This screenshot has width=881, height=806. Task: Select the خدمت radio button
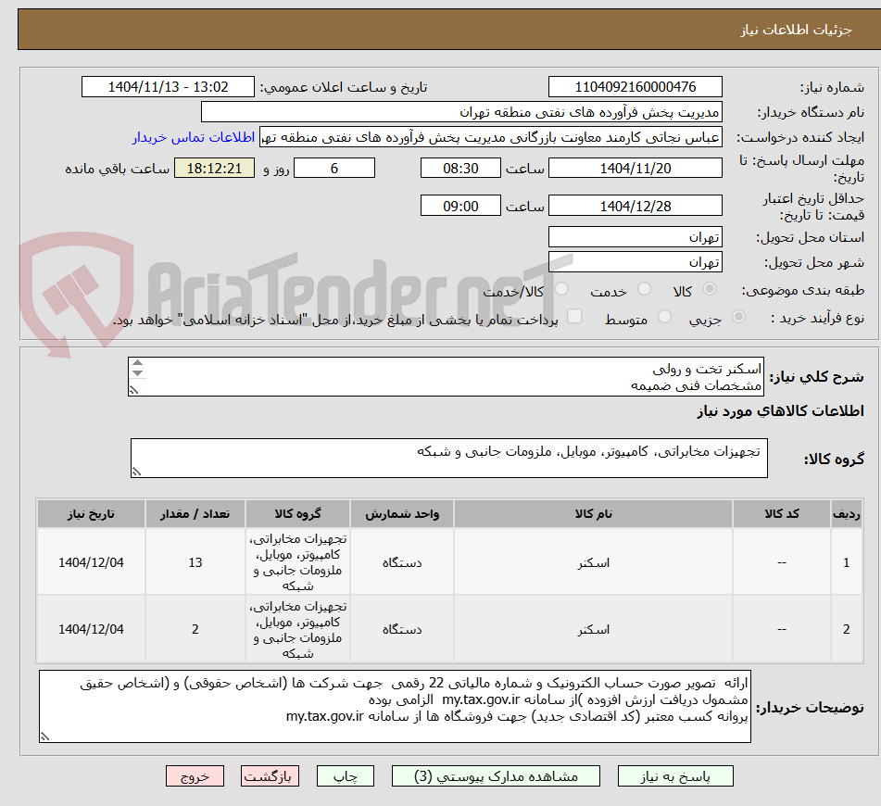click(x=645, y=289)
